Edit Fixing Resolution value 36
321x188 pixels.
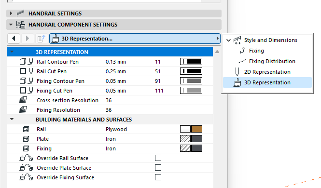pos(109,110)
